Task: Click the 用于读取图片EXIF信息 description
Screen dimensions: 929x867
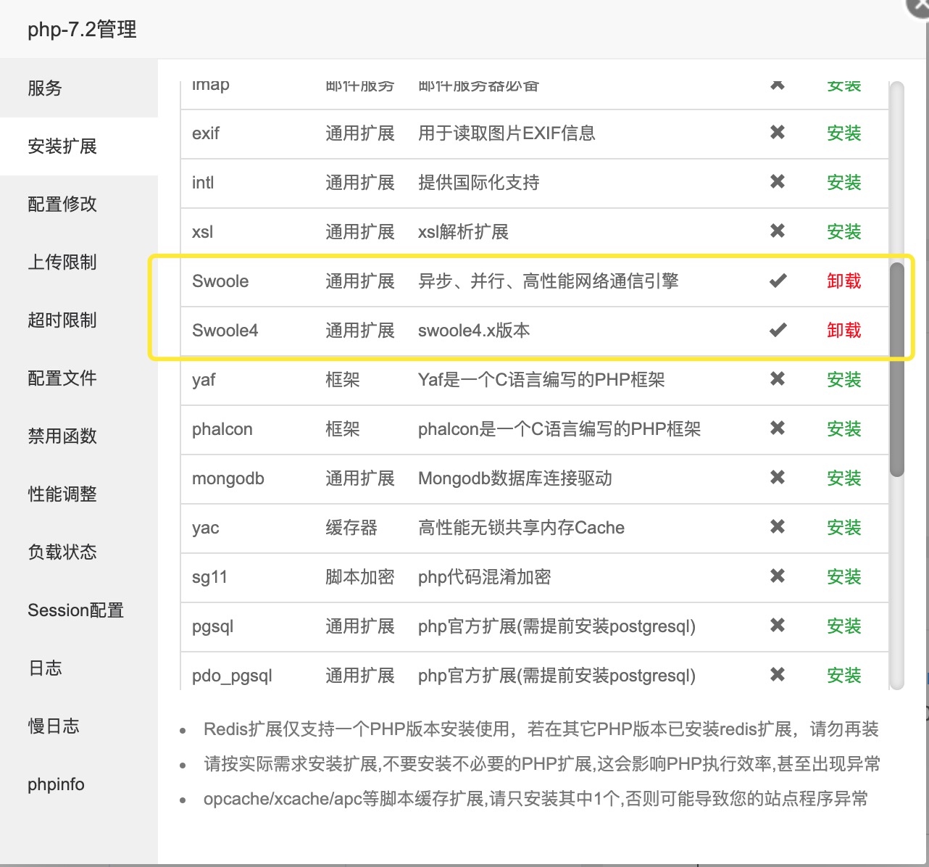Action: pyautogui.click(x=507, y=133)
